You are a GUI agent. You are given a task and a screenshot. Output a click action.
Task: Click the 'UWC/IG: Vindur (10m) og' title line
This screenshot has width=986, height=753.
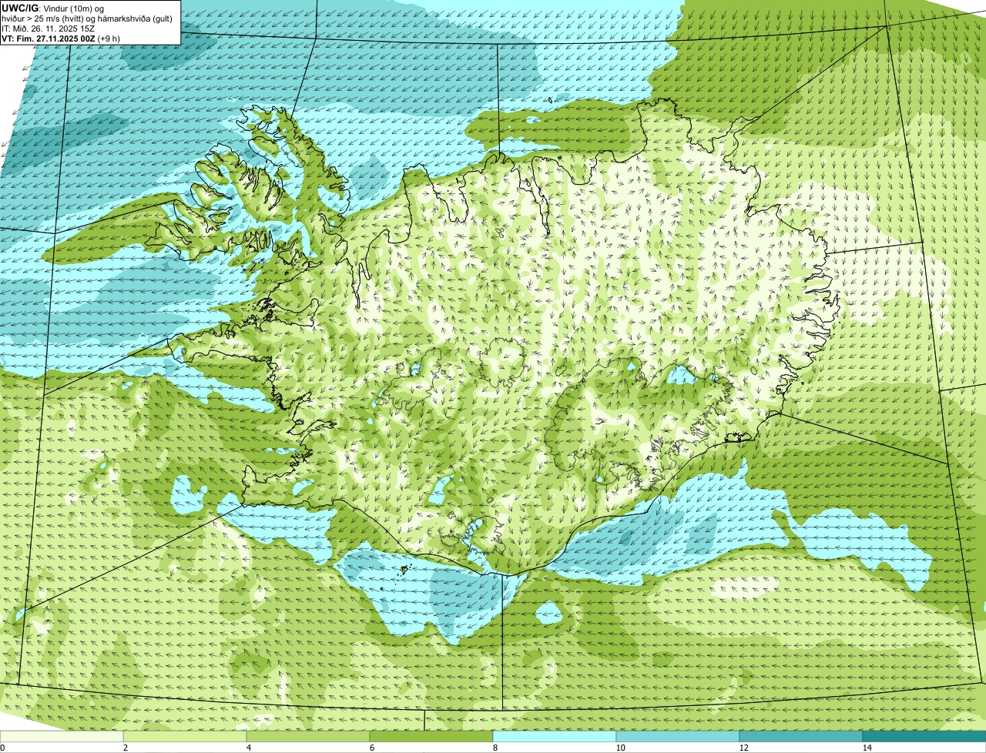pyautogui.click(x=52, y=8)
